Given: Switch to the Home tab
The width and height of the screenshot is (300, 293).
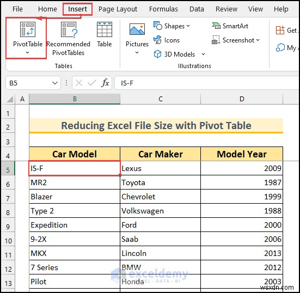Looking at the screenshot, I should tap(47, 9).
